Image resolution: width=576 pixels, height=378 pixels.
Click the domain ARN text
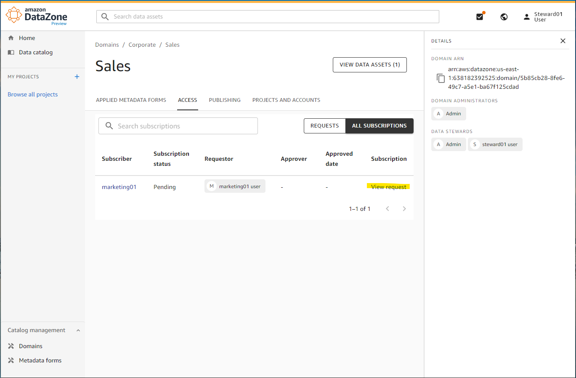[506, 78]
